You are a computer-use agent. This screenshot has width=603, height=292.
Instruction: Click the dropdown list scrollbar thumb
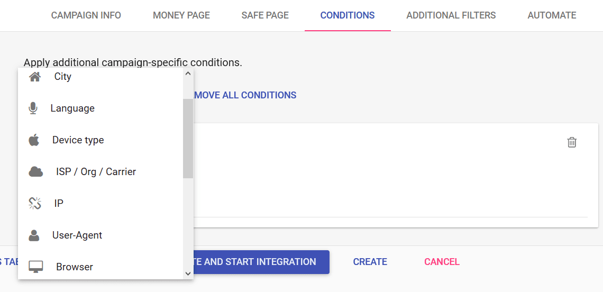(188, 139)
